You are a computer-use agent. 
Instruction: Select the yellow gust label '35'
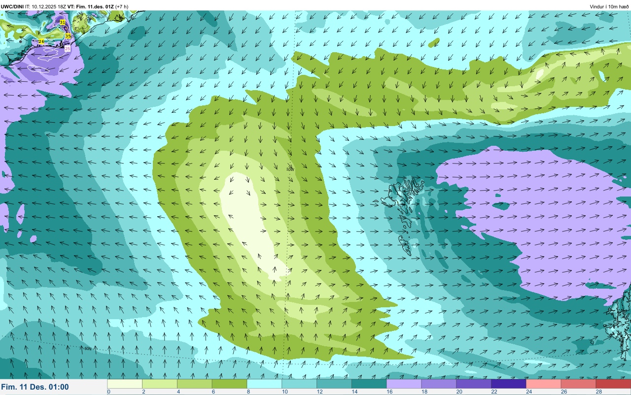pos(68,36)
